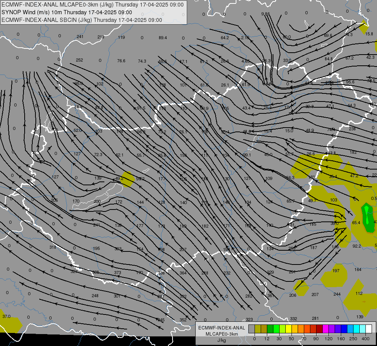Click legend tick label 250
377x346 pixels.
(353, 339)
